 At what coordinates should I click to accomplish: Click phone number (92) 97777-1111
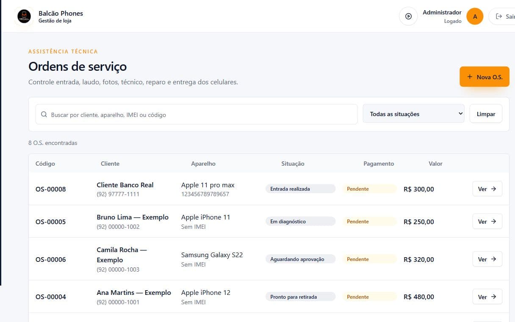click(118, 194)
